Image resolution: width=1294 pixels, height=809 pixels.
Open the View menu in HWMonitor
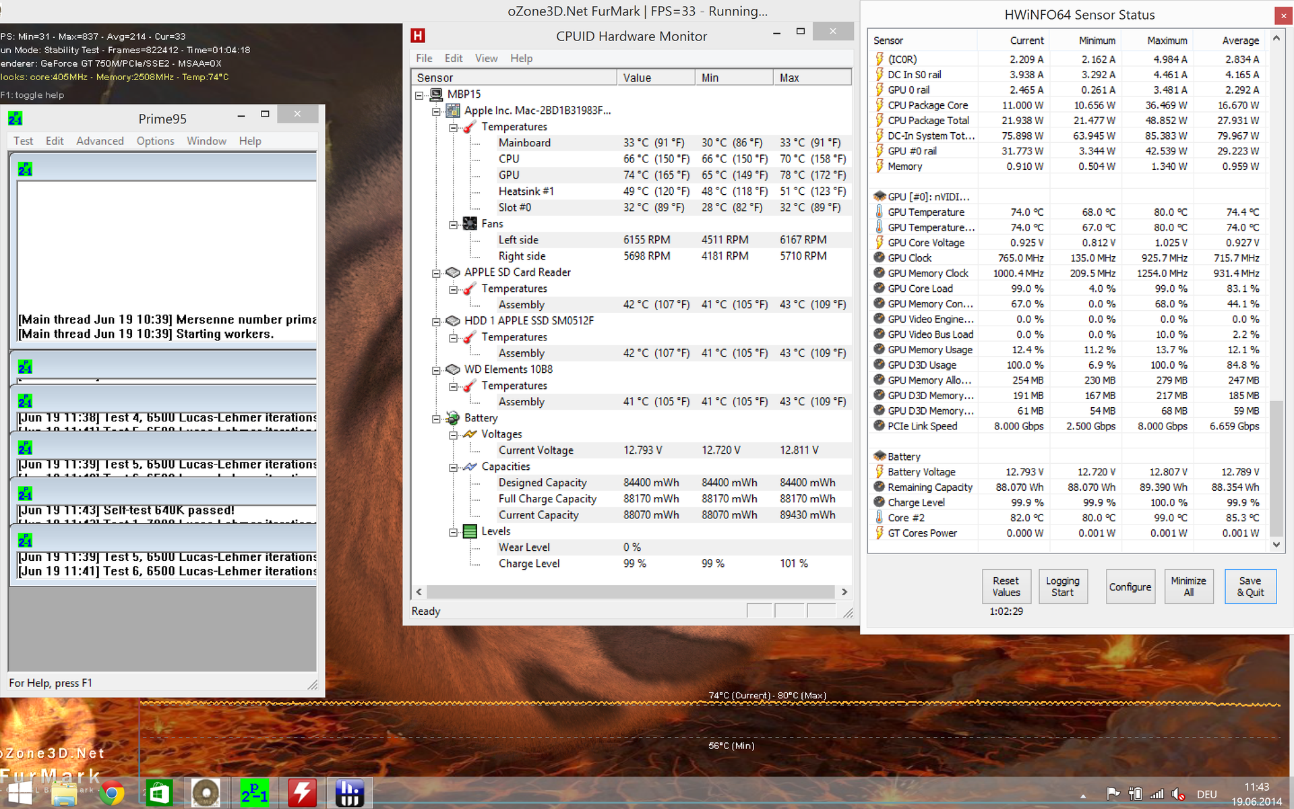tap(486, 59)
